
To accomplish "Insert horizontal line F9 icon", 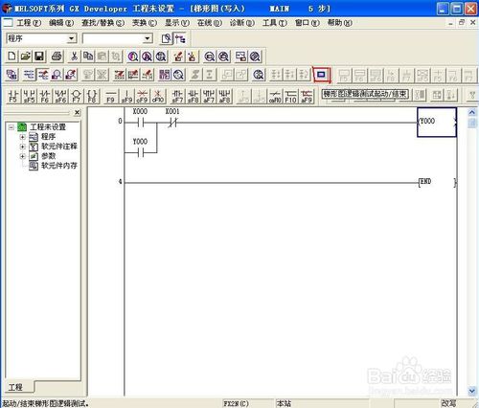I will [x=110, y=96].
